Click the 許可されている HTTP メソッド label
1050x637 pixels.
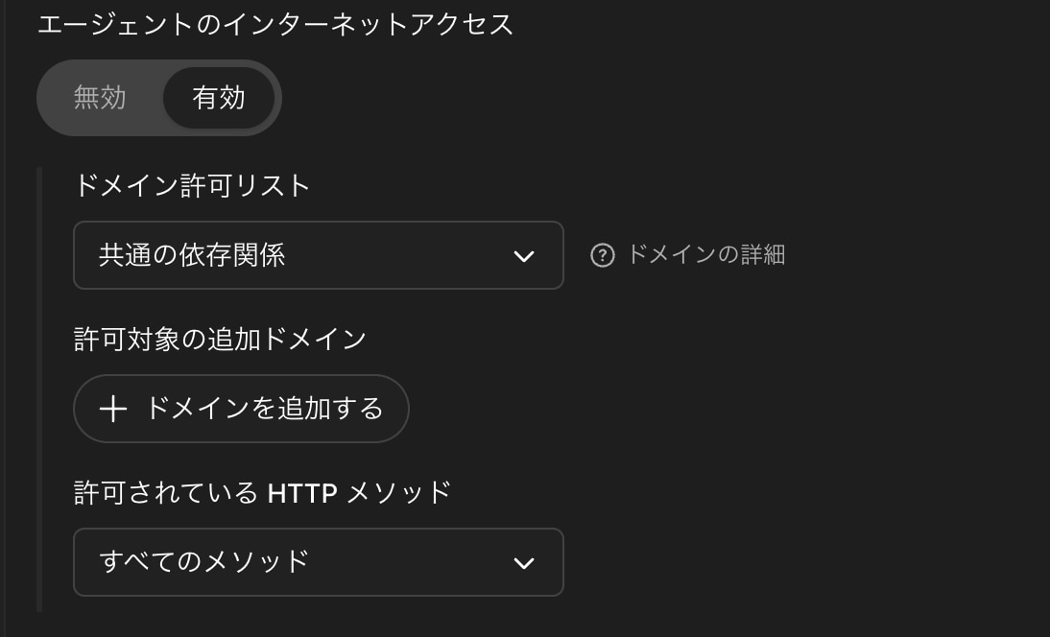click(262, 492)
